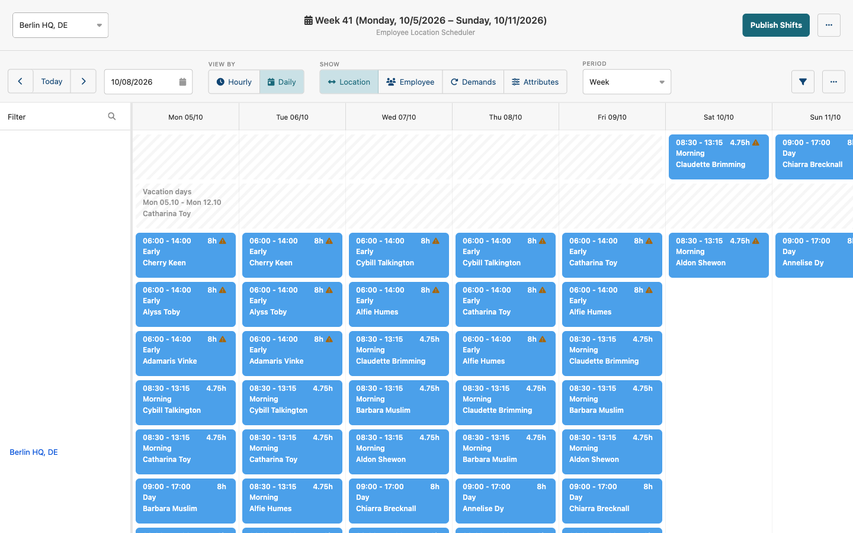853x533 pixels.
Task: Click warning icon on Saturday Aldon Shewon shift
Action: click(756, 241)
